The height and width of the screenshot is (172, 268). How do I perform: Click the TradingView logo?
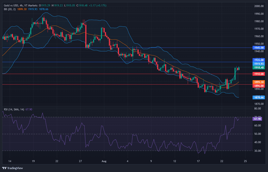(13, 168)
